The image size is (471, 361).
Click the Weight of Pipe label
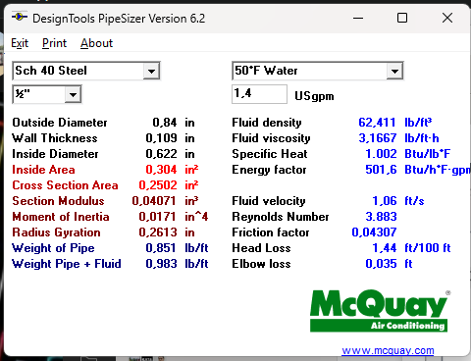tap(53, 248)
